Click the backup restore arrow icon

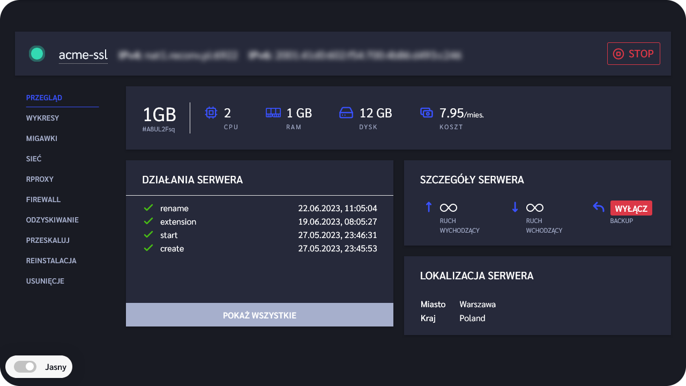pyautogui.click(x=599, y=207)
